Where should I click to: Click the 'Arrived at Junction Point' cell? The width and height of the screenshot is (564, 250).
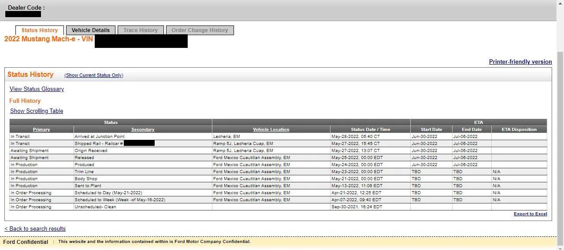143,137
